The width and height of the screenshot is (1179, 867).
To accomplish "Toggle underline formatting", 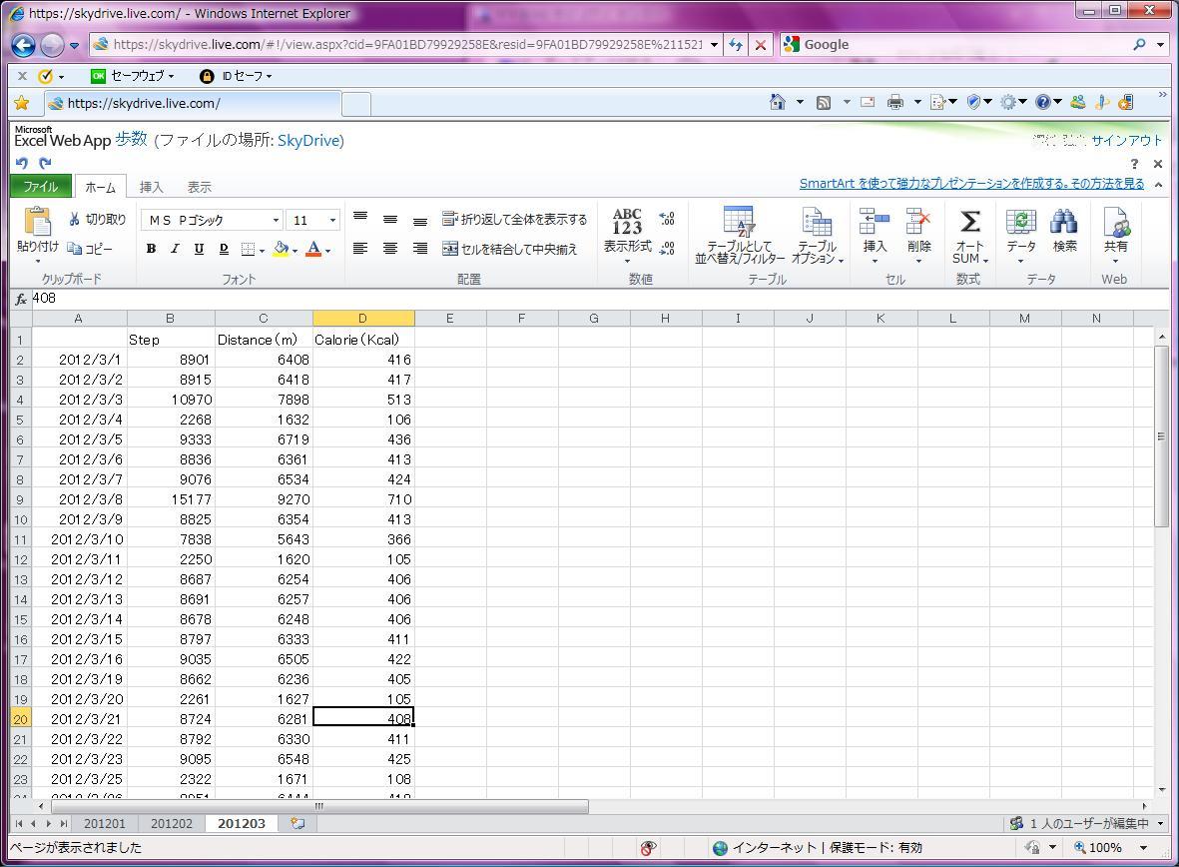I will coord(199,249).
